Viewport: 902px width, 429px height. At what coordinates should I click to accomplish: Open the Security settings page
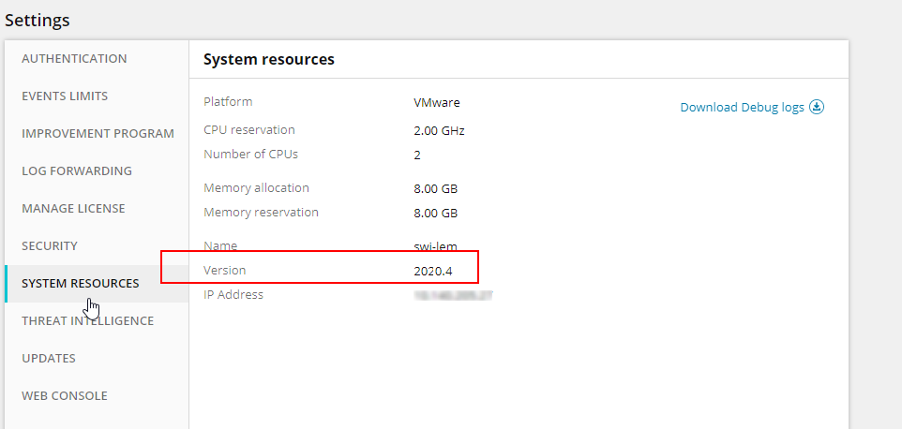click(x=50, y=245)
